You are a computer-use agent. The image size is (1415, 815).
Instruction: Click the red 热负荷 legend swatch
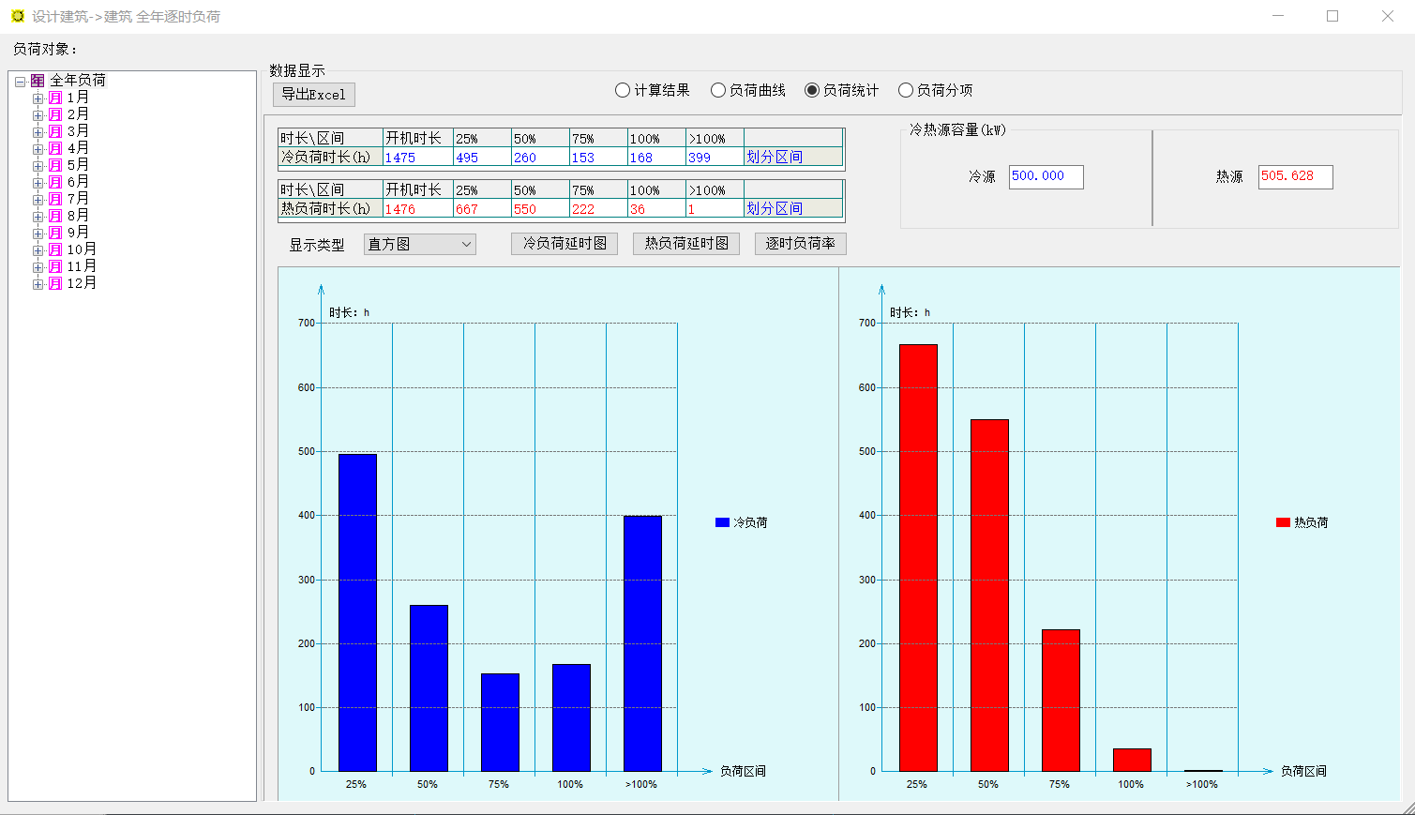point(1283,522)
